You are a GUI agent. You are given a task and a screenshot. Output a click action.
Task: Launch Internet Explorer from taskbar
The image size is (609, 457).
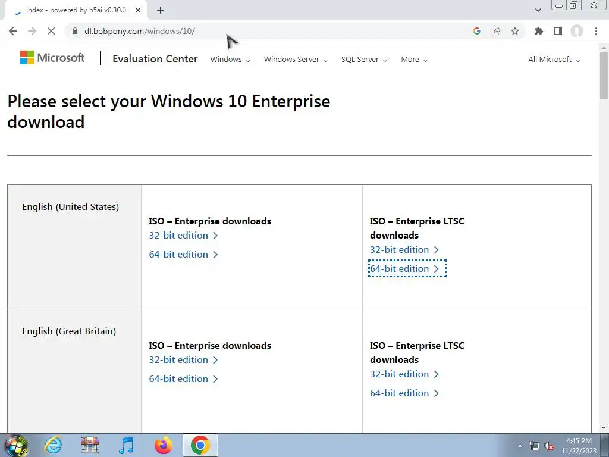coord(53,445)
